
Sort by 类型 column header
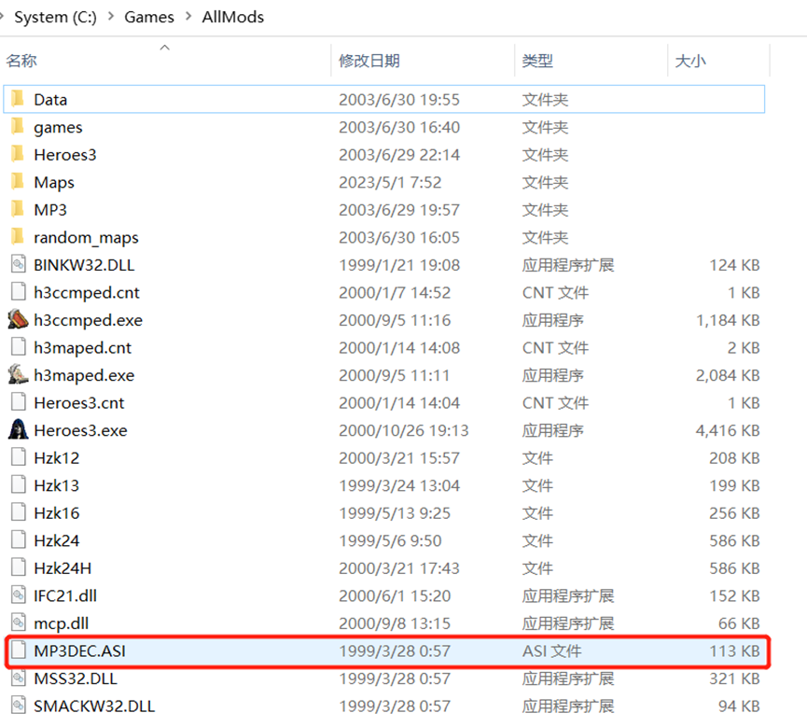[x=537, y=61]
